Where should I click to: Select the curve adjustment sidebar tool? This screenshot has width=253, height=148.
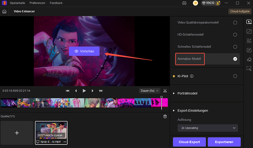[x=249, y=31]
